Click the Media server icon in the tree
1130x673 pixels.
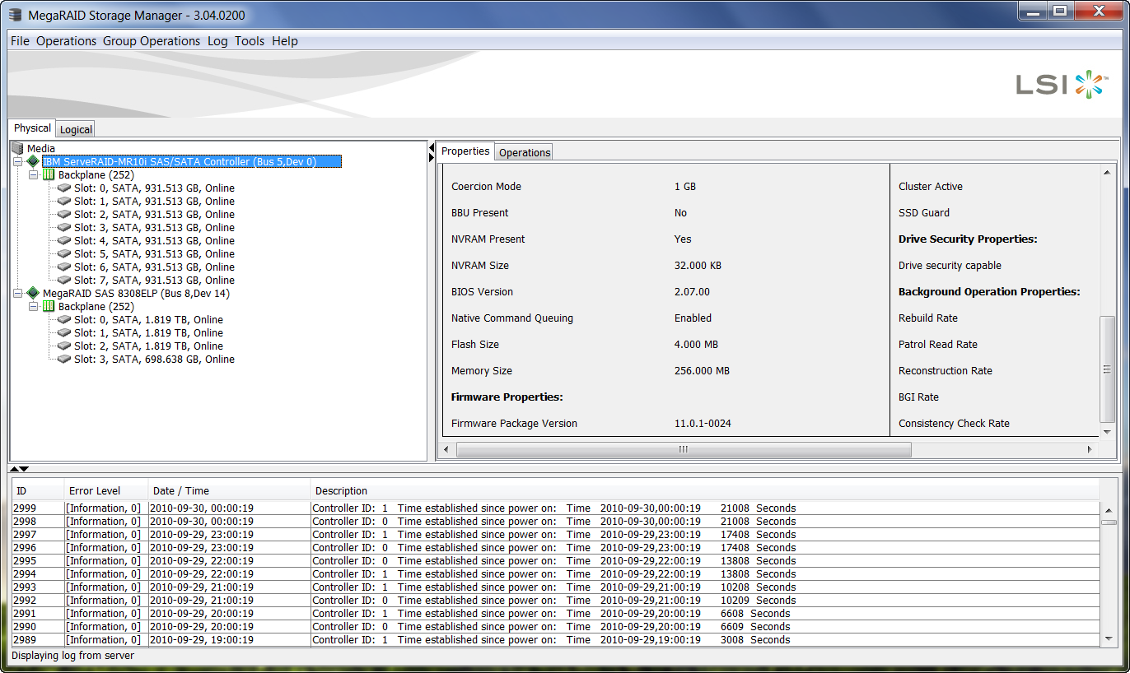[x=18, y=148]
